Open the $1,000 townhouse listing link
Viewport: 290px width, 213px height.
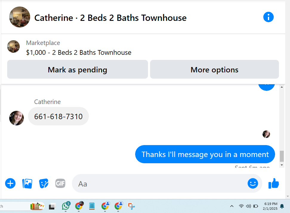[78, 53]
